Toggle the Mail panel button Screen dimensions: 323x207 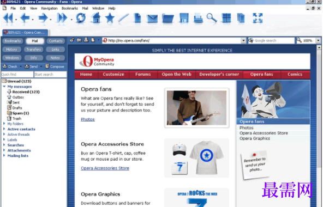pyautogui.click(x=34, y=41)
